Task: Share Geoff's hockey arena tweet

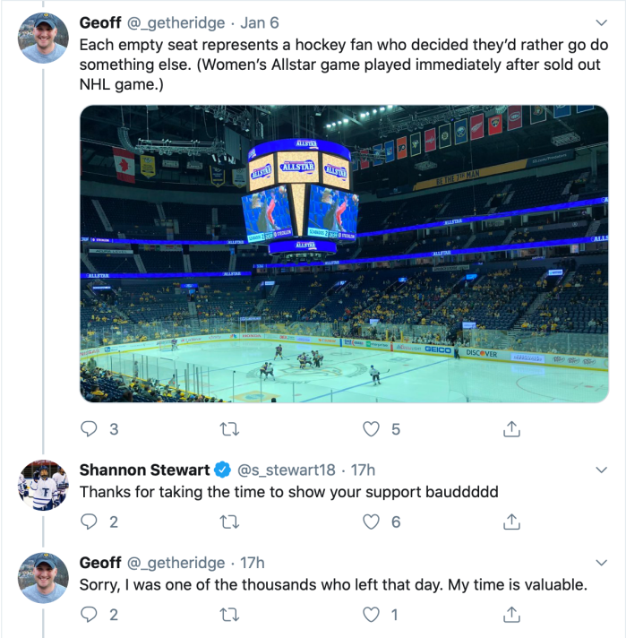Action: [x=511, y=429]
